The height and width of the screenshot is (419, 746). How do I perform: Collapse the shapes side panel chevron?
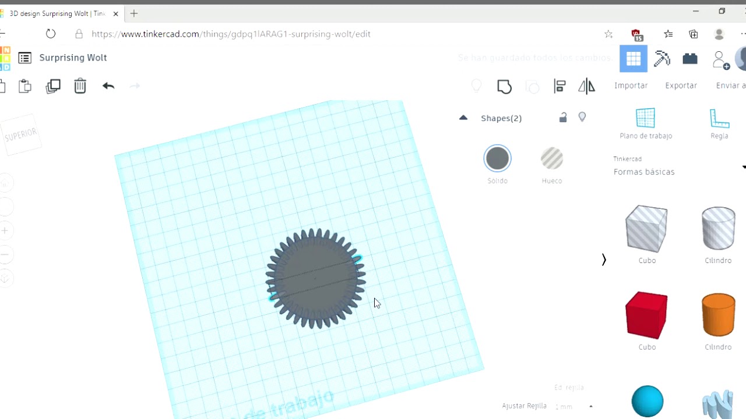pos(604,260)
